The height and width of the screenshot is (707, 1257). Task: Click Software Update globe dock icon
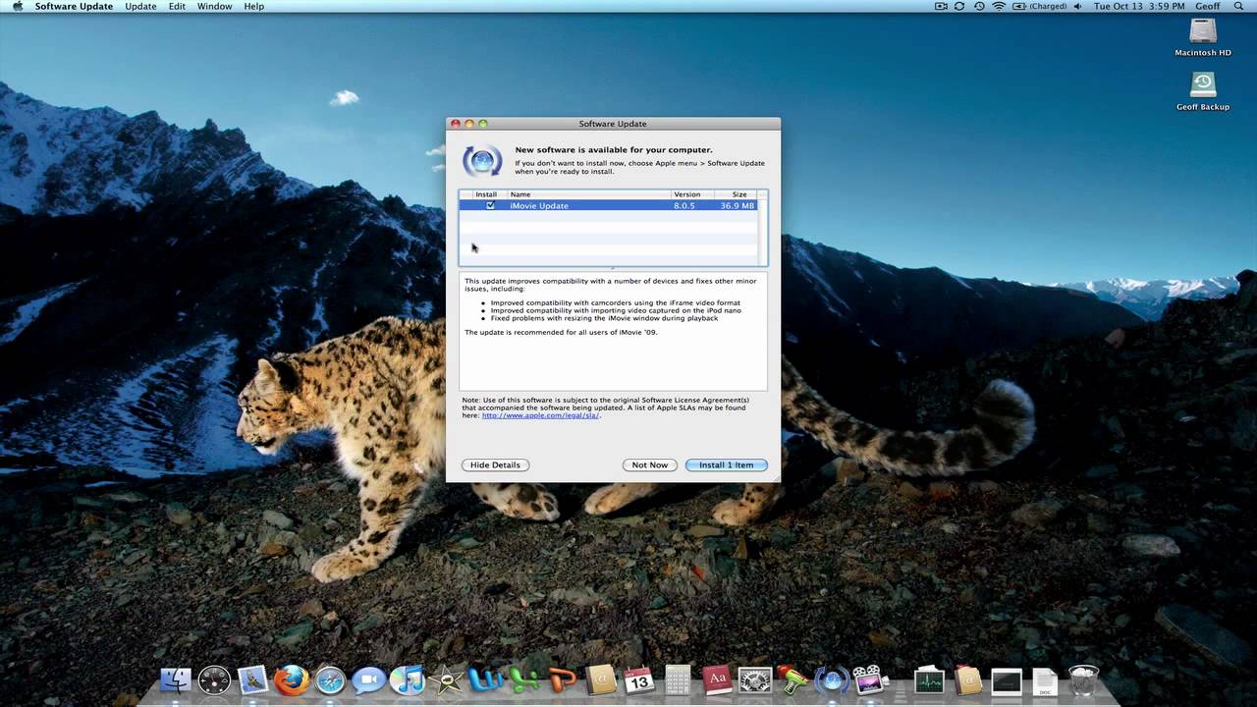point(832,680)
